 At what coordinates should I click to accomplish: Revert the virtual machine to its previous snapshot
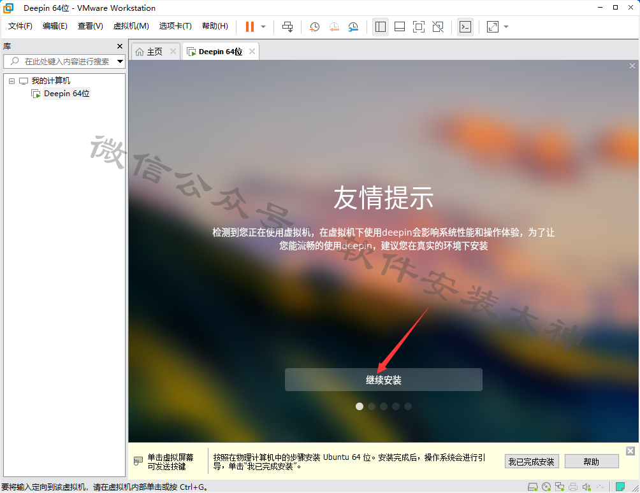pyautogui.click(x=334, y=27)
